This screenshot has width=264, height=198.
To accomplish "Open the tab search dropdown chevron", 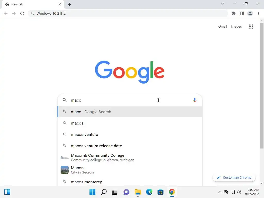I will click(222, 4).
